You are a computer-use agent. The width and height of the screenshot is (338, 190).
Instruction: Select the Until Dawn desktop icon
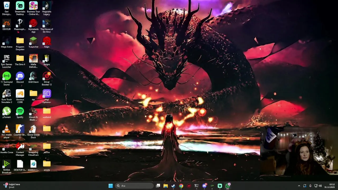coord(33,78)
